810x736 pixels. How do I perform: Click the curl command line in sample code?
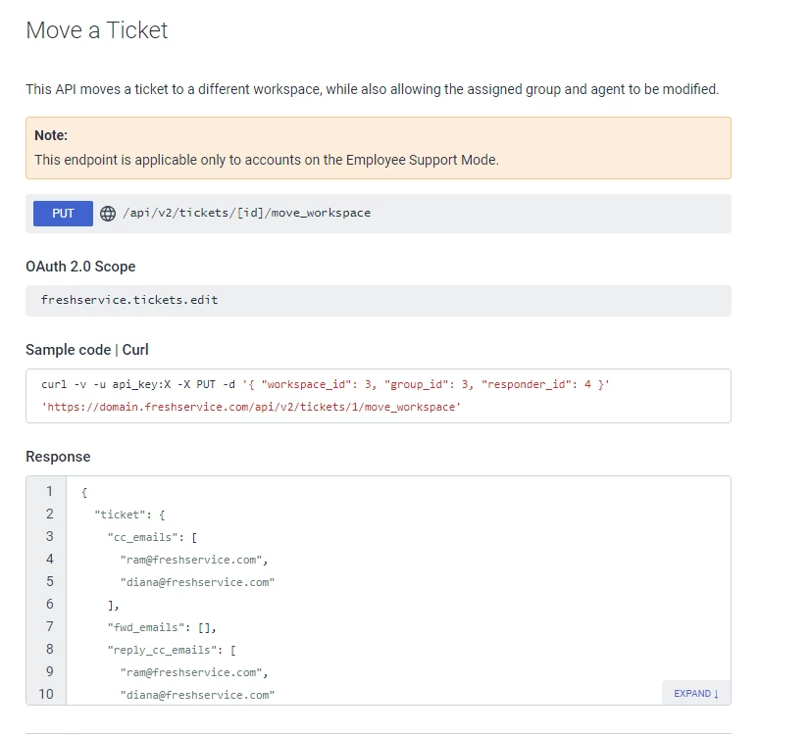[326, 384]
